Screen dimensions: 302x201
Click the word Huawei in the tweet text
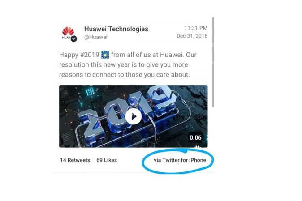[x=171, y=55]
